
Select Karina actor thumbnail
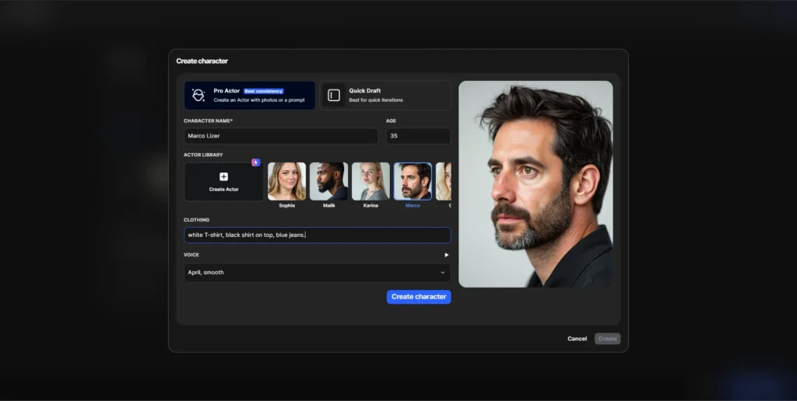coord(370,181)
